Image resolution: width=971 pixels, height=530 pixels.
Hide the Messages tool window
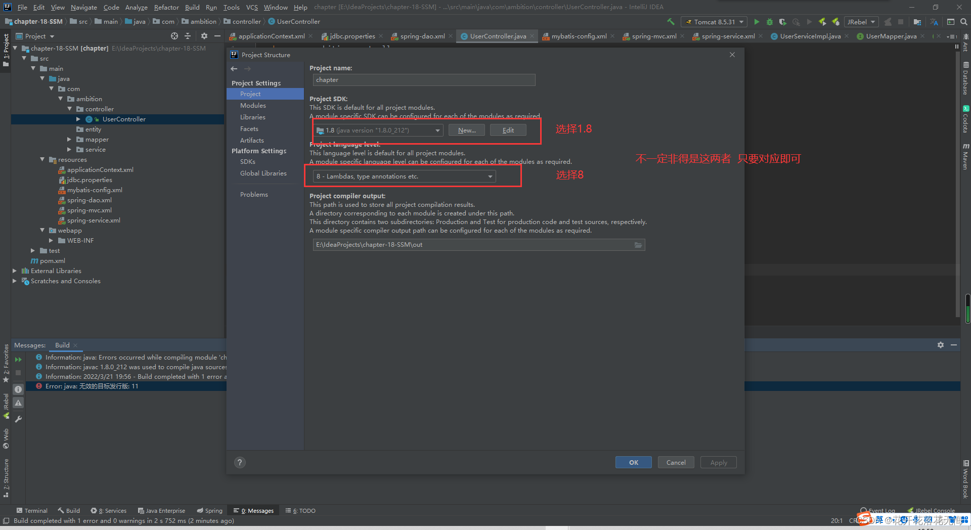coord(954,345)
